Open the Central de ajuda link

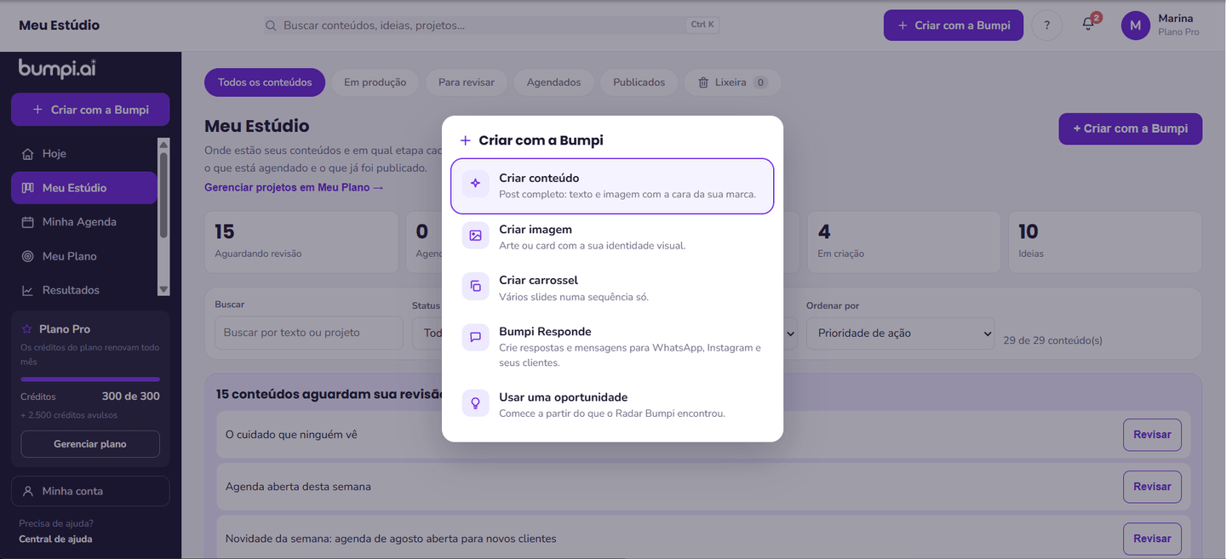click(55, 539)
